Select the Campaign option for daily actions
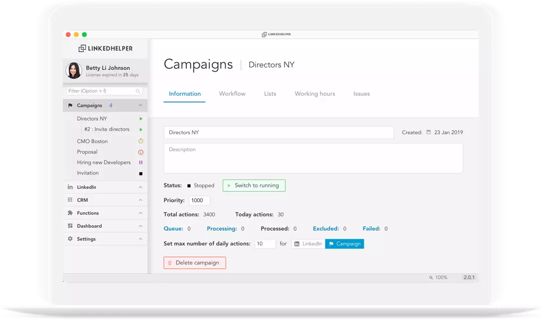Viewport: 543px width, 320px height. click(344, 244)
